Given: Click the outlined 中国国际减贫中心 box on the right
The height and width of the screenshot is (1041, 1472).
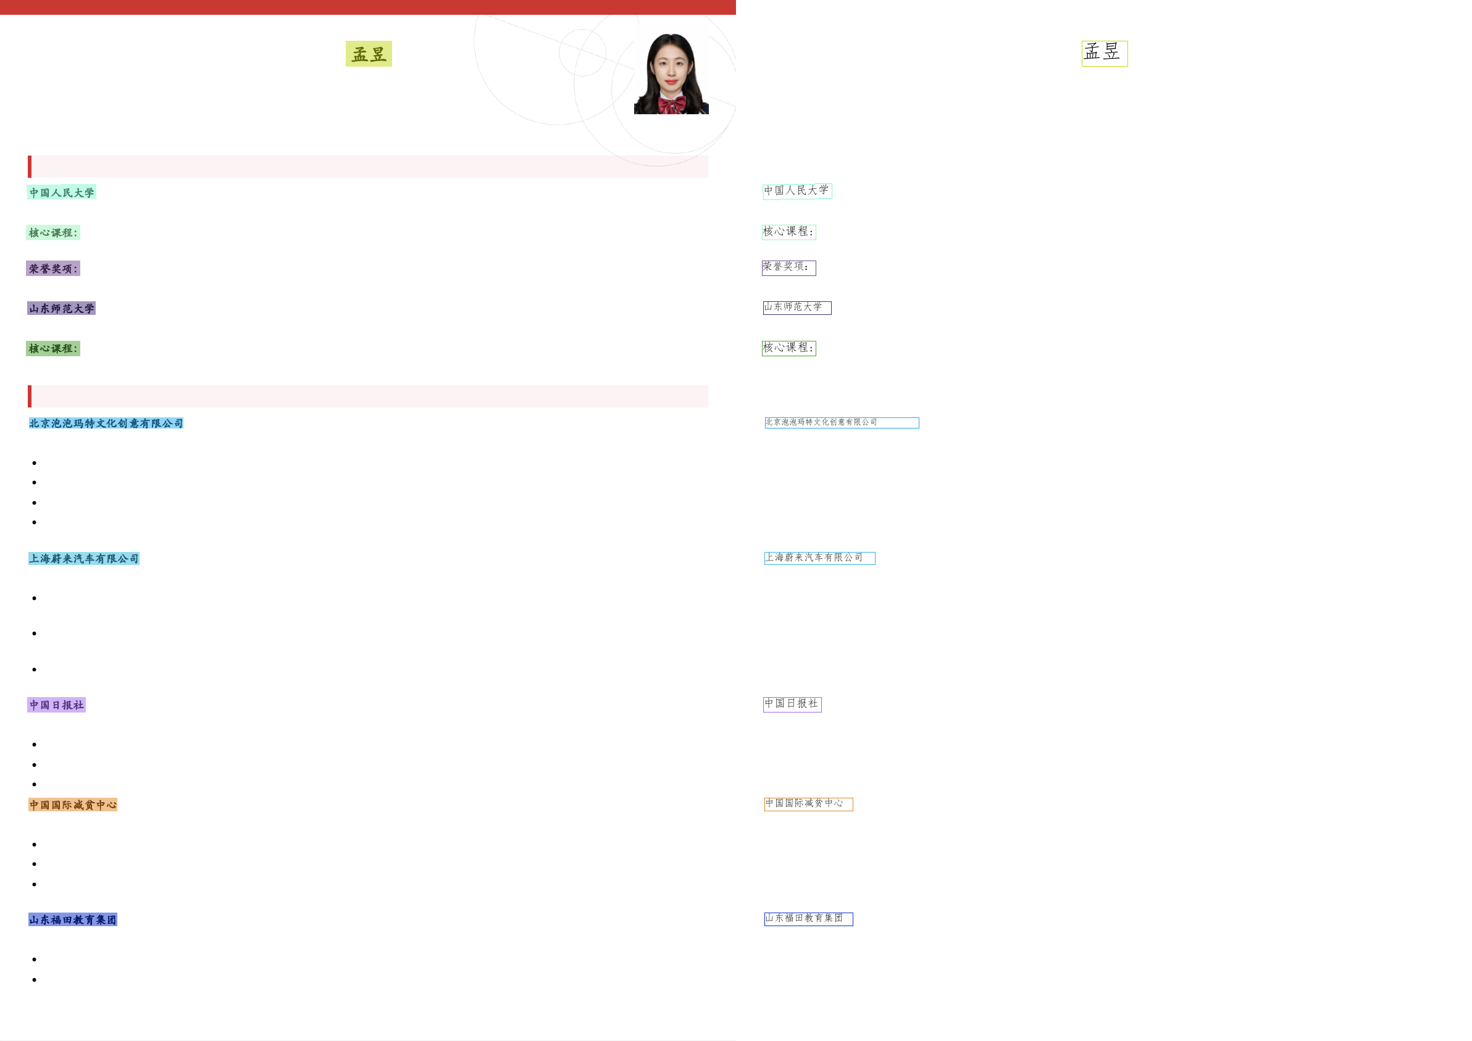Looking at the screenshot, I should coord(808,805).
